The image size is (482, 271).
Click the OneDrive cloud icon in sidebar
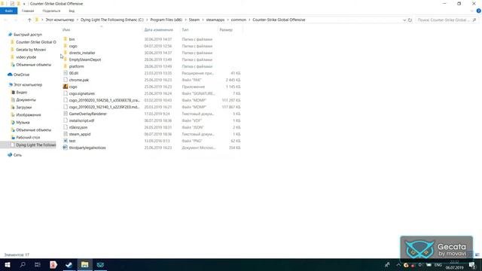10,75
